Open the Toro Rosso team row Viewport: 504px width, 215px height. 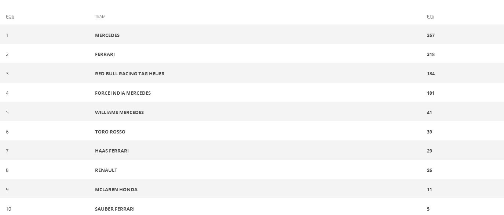[110, 132]
